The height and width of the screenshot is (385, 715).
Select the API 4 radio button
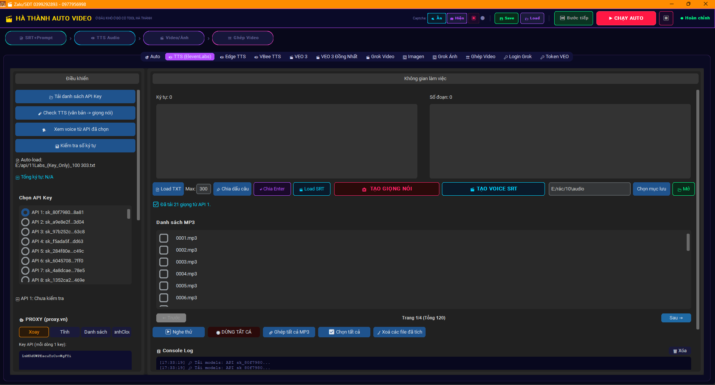(x=25, y=242)
